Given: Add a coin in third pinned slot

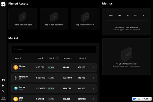Looking at the screenshot, I should click(x=85, y=19).
